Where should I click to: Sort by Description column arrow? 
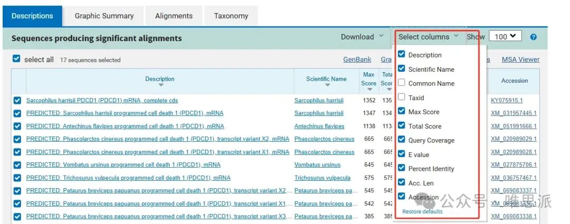(x=160, y=85)
